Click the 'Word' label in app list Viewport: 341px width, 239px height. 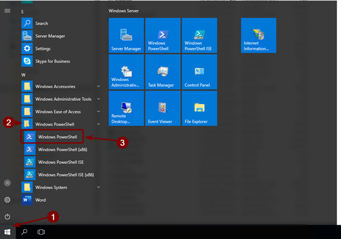(x=40, y=200)
